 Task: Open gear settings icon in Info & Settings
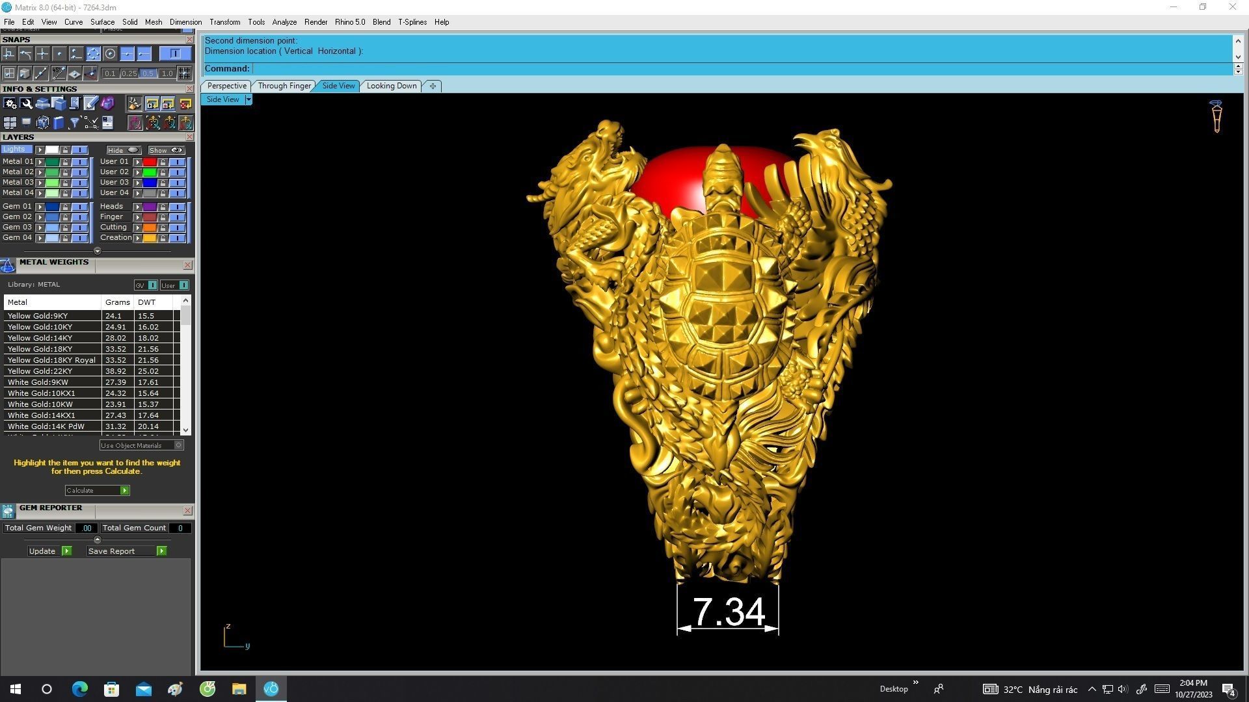[10, 103]
